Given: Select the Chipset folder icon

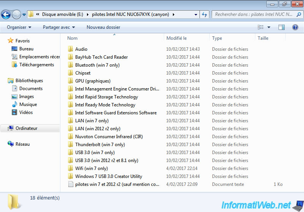Looking at the screenshot, I should point(71,73).
